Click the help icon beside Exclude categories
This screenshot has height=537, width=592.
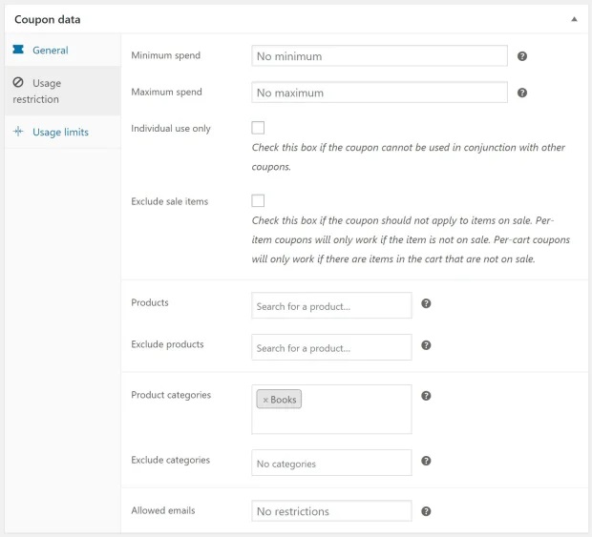(427, 461)
